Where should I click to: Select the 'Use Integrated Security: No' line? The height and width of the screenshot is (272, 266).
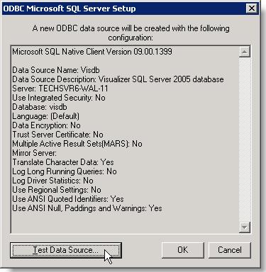59,98
